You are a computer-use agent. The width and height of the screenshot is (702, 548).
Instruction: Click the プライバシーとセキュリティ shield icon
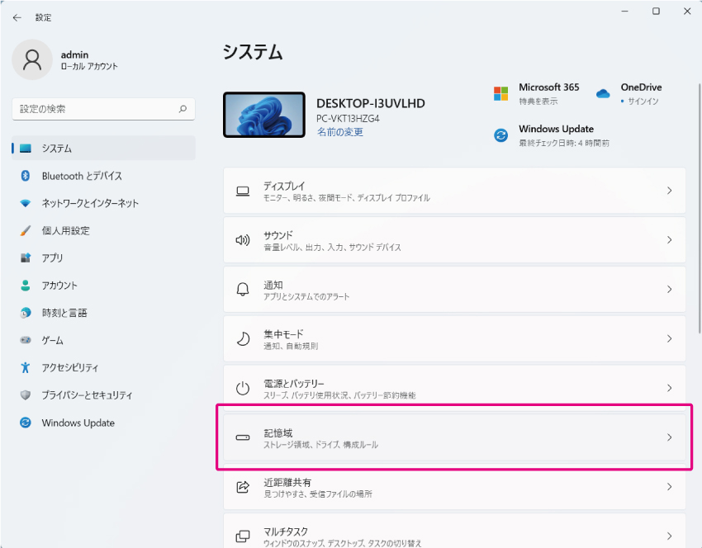26,395
